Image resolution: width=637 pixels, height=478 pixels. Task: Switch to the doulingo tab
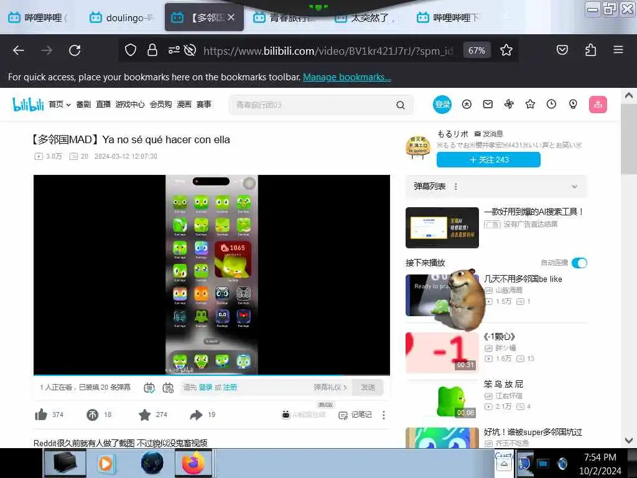pos(123,17)
